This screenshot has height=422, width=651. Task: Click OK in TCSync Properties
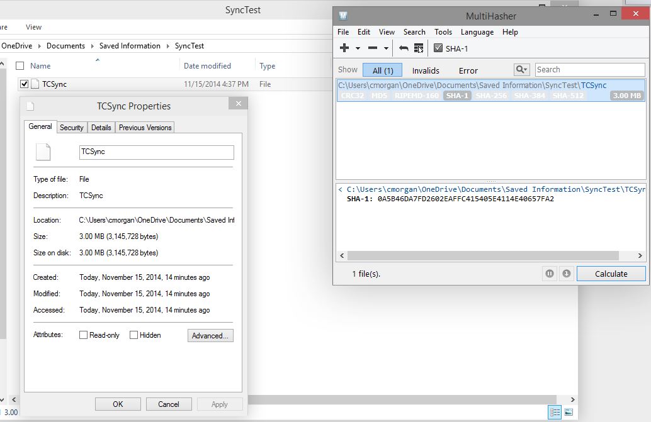pos(118,404)
